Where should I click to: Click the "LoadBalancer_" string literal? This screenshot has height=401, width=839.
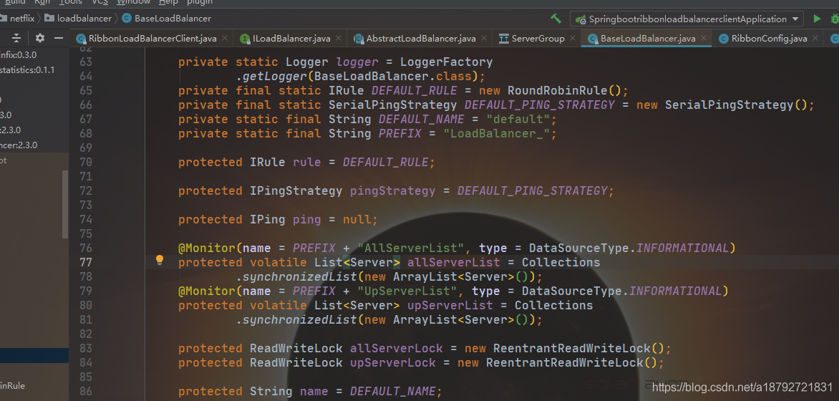click(497, 133)
